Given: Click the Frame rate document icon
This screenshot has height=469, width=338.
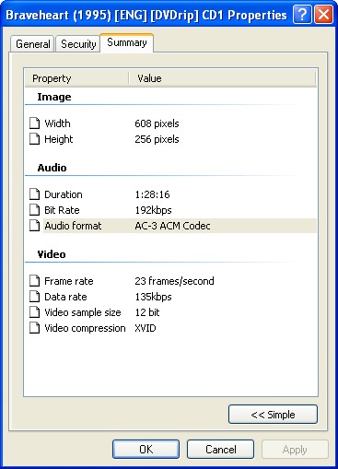Looking at the screenshot, I should click(34, 281).
